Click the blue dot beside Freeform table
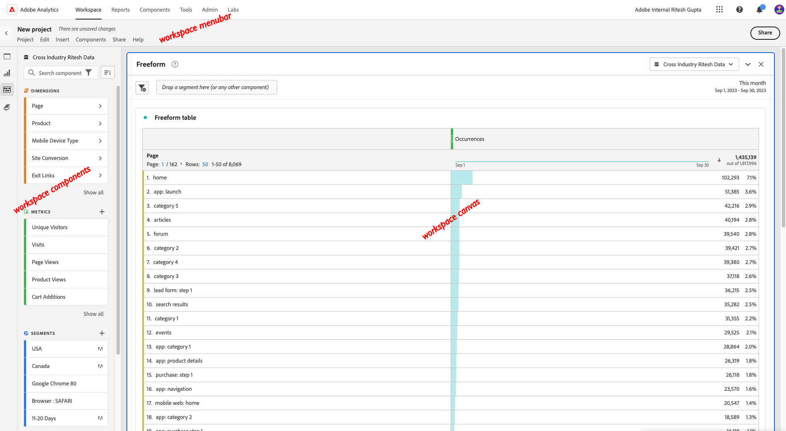Viewport: 786px width, 431px height. click(145, 118)
